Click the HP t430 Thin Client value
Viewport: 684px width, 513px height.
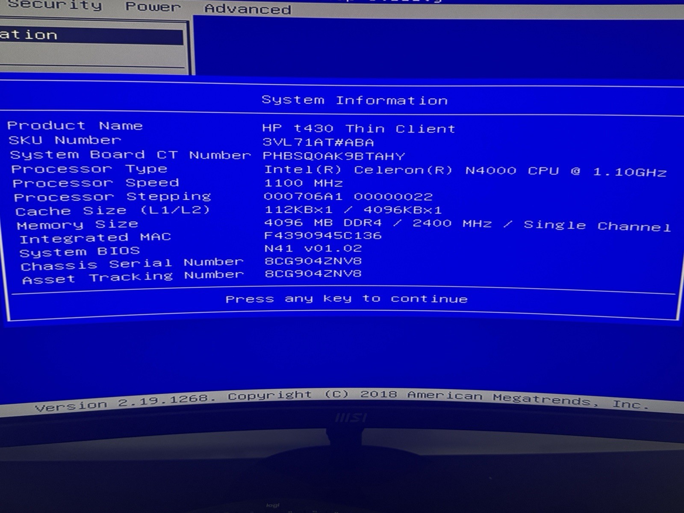(358, 129)
